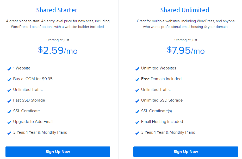Click the Shared Starter heading
The width and height of the screenshot is (242, 159).
tap(57, 10)
